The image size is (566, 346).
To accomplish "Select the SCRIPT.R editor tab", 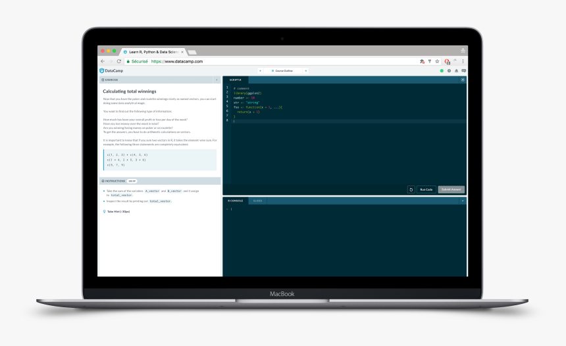I will (x=236, y=80).
